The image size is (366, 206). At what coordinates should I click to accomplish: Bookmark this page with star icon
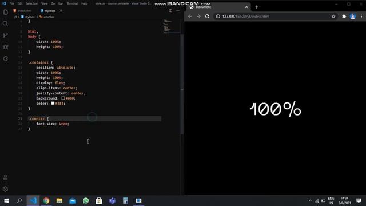pyautogui.click(x=333, y=17)
